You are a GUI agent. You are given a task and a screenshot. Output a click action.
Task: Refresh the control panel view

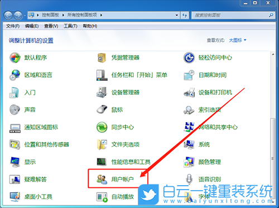pos(185,15)
